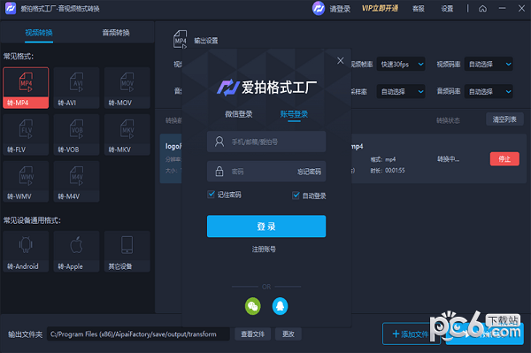Click the 忘记密码 link
531x353 pixels.
click(309, 172)
